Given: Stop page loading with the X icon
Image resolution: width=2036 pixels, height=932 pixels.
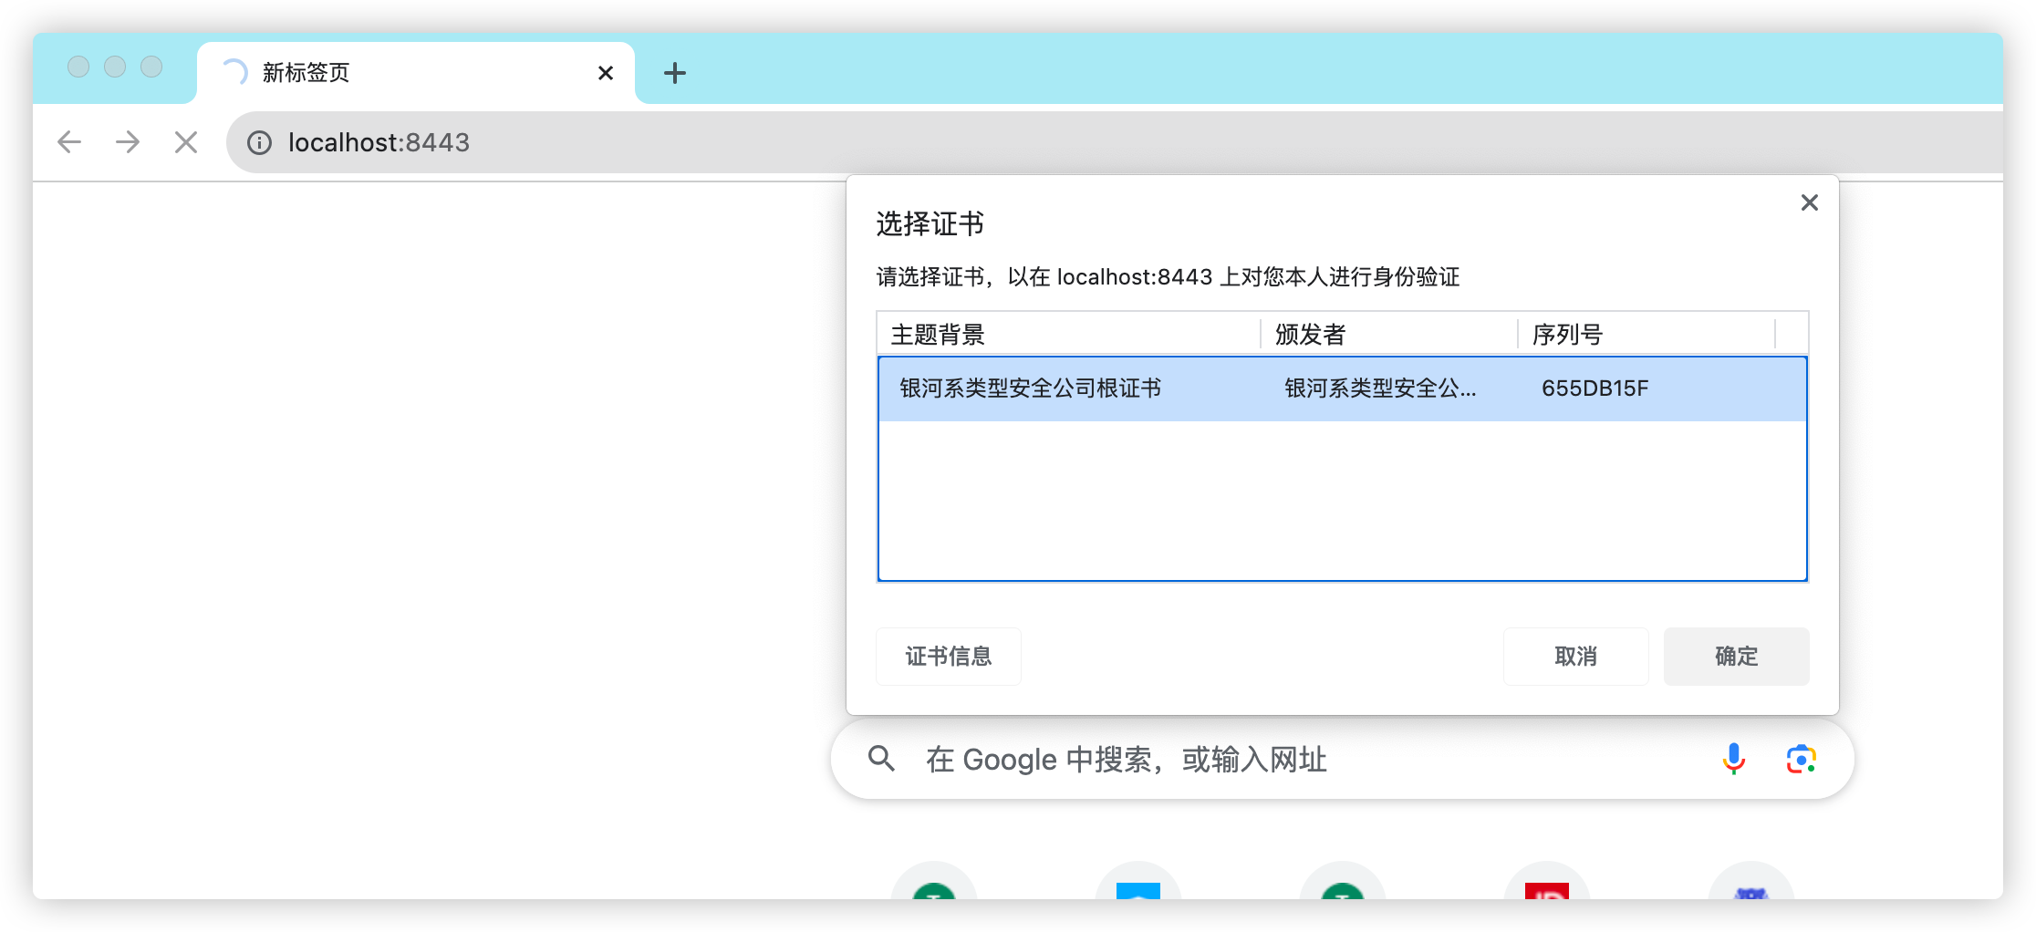Looking at the screenshot, I should 185,142.
